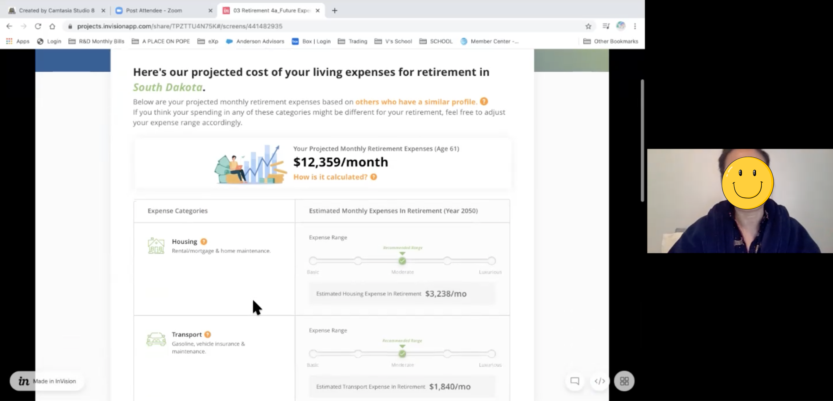Open the R&D Monthly Bills bookmark folder

pyautogui.click(x=96, y=41)
